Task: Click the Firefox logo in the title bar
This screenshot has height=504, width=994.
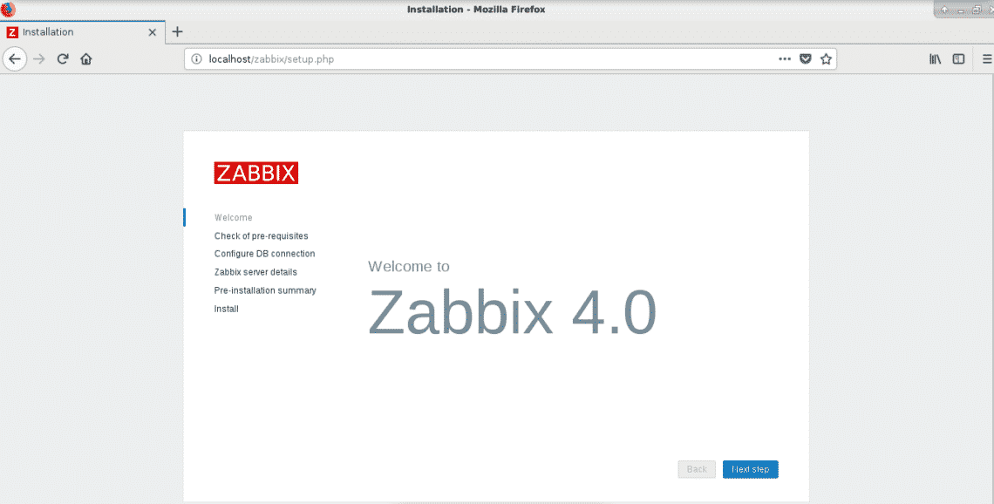Action: [x=8, y=9]
